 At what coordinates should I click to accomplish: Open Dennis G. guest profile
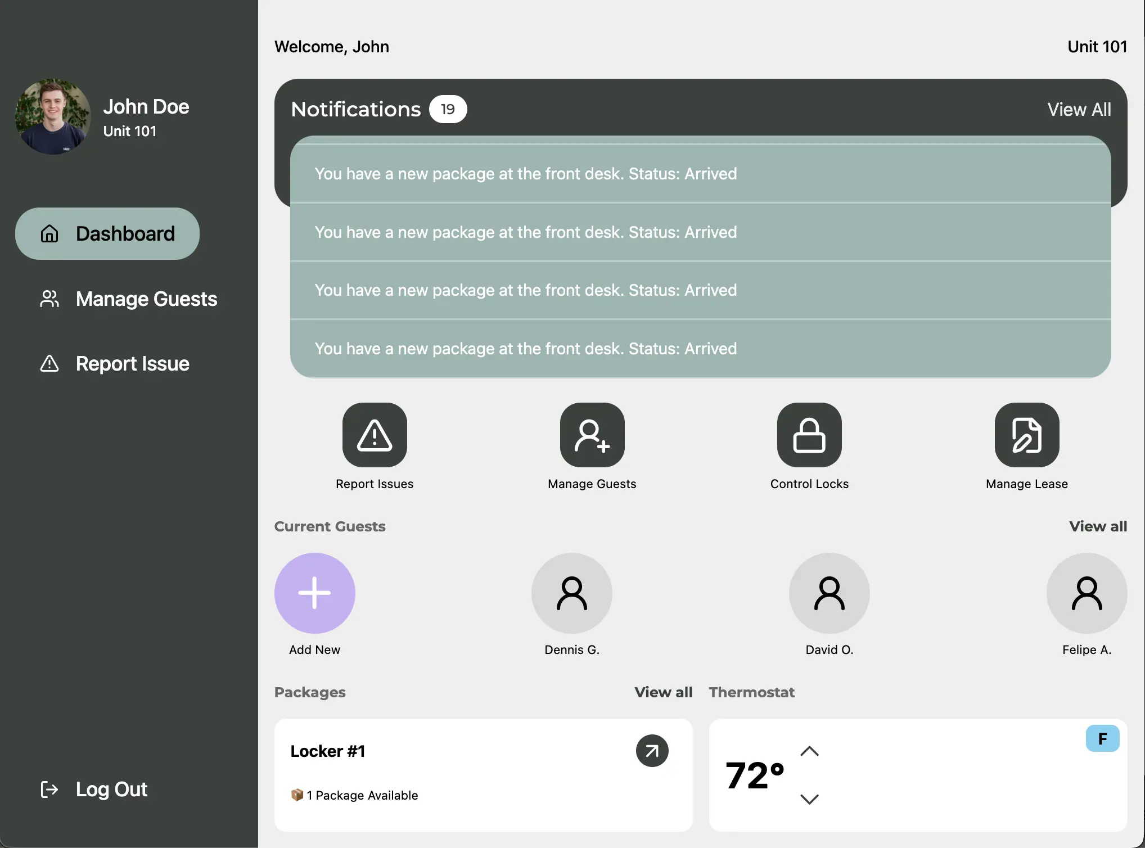pyautogui.click(x=571, y=593)
